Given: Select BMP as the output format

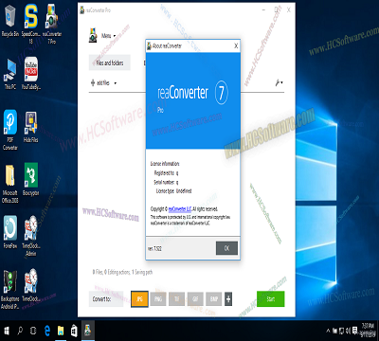Looking at the screenshot, I should tap(214, 299).
